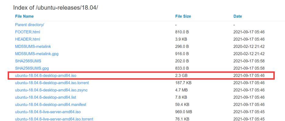
Task: Download the desktop-amd64.iso.torrent file
Action: click(x=52, y=83)
